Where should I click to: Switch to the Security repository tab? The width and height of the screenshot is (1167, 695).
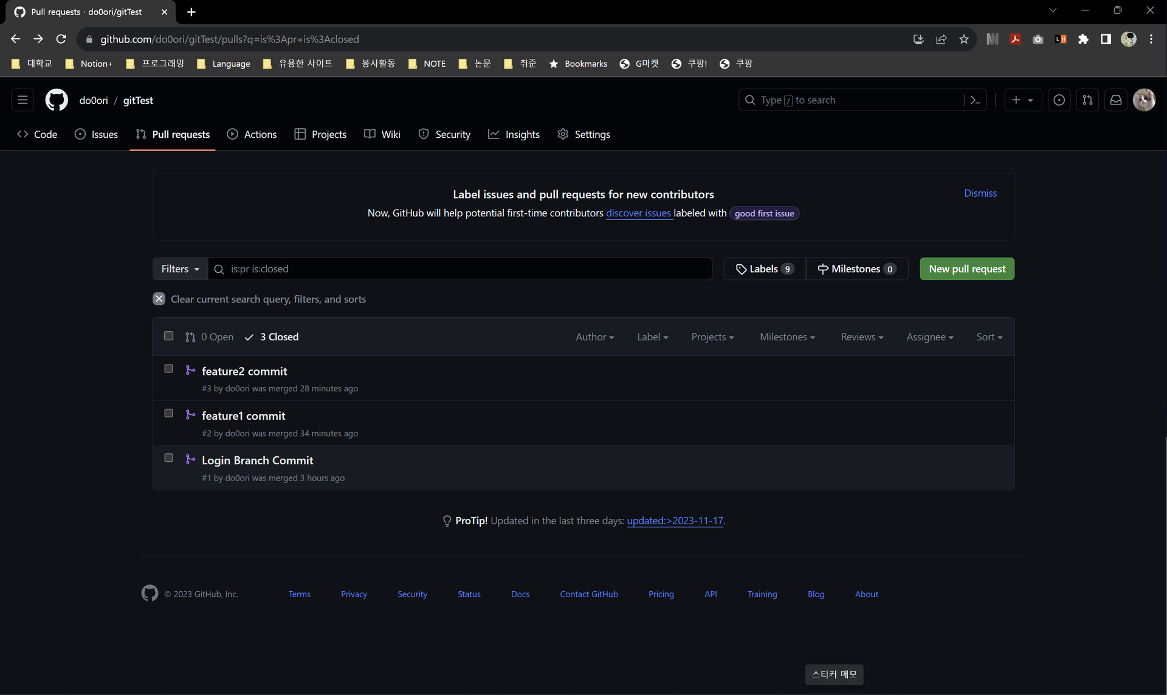(444, 134)
